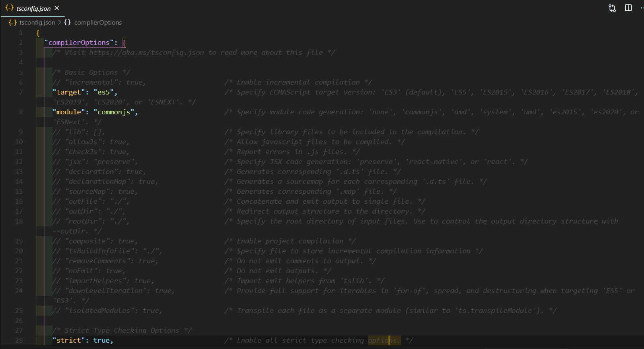This screenshot has width=644, height=349.
Task: Click the "Allow javascript files to be compiled" comment
Action: (x=315, y=142)
